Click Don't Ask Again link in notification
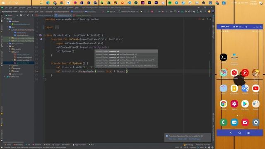 (x=195, y=139)
